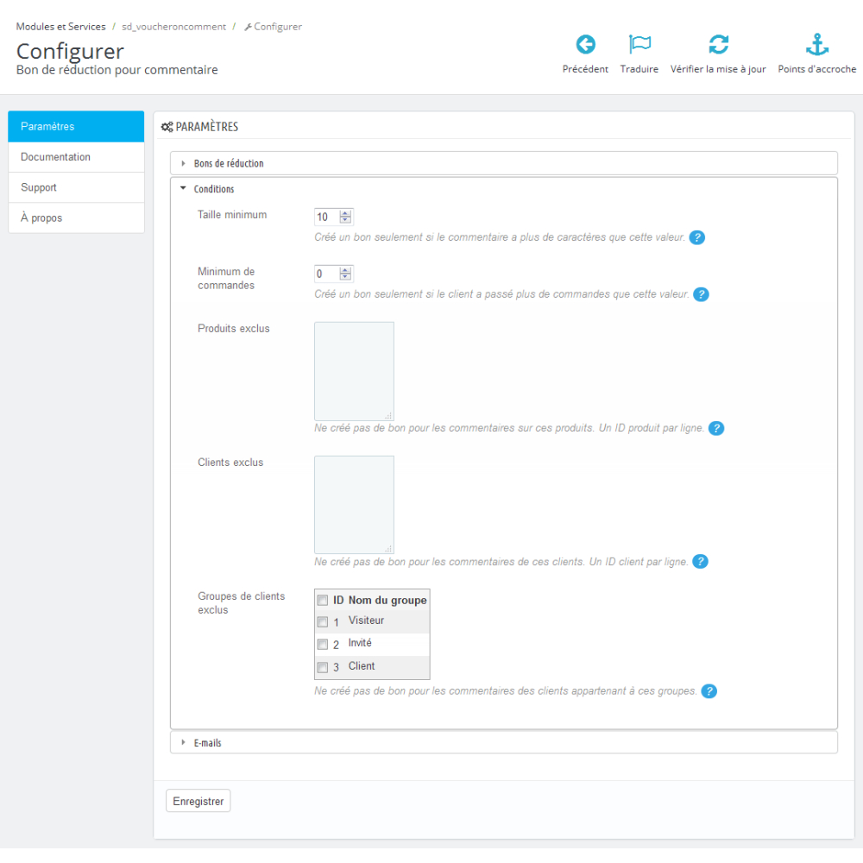
Task: Click the Précédent back arrow icon
Action: click(x=585, y=45)
